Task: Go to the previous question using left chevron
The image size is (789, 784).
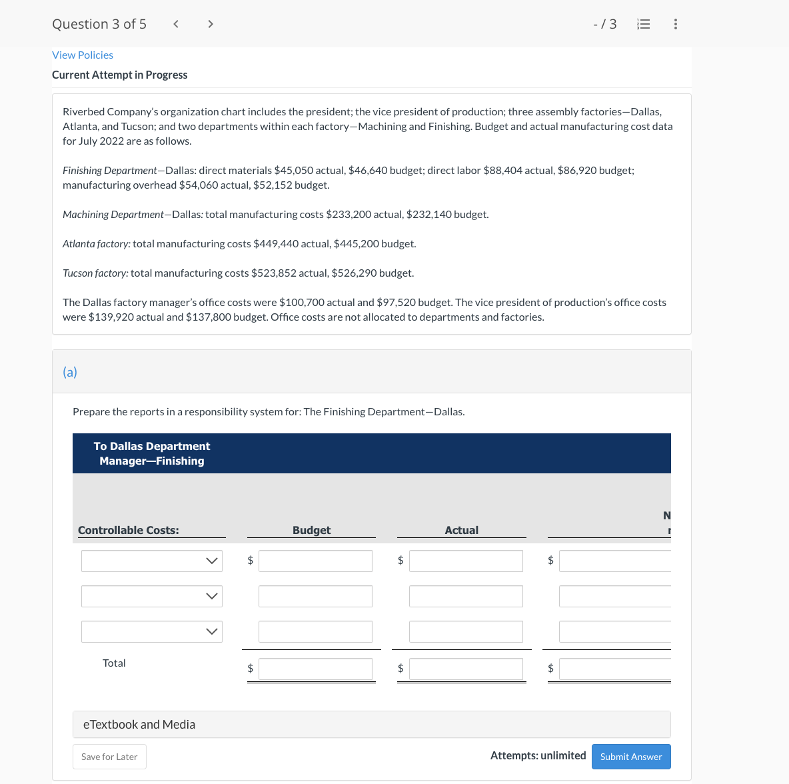Action: 175,24
